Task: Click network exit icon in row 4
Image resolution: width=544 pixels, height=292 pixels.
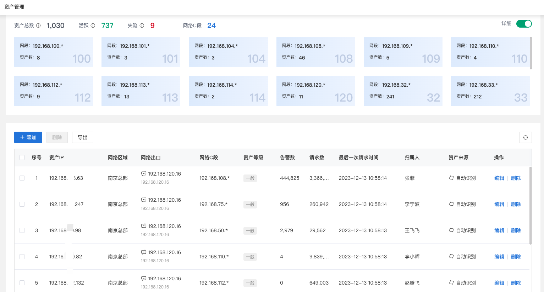Action: (144, 252)
